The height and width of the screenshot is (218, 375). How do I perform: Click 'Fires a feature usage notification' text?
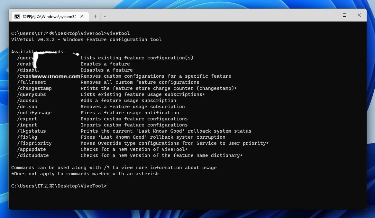tap(130, 113)
